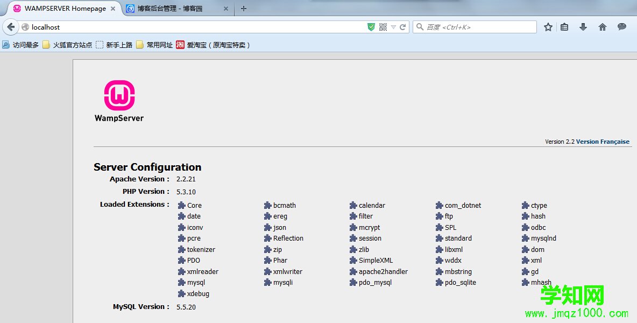Click the libxml extension name
637x323 pixels.
[x=454, y=249]
